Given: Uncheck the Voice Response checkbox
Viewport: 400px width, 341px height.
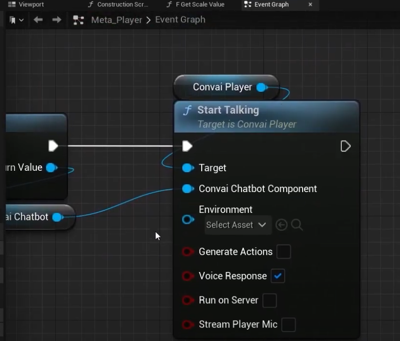Looking at the screenshot, I should (x=278, y=276).
